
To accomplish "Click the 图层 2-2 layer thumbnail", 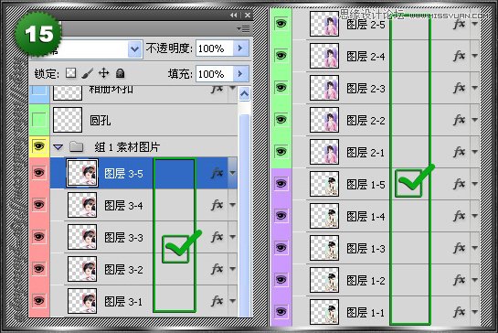I will [324, 120].
